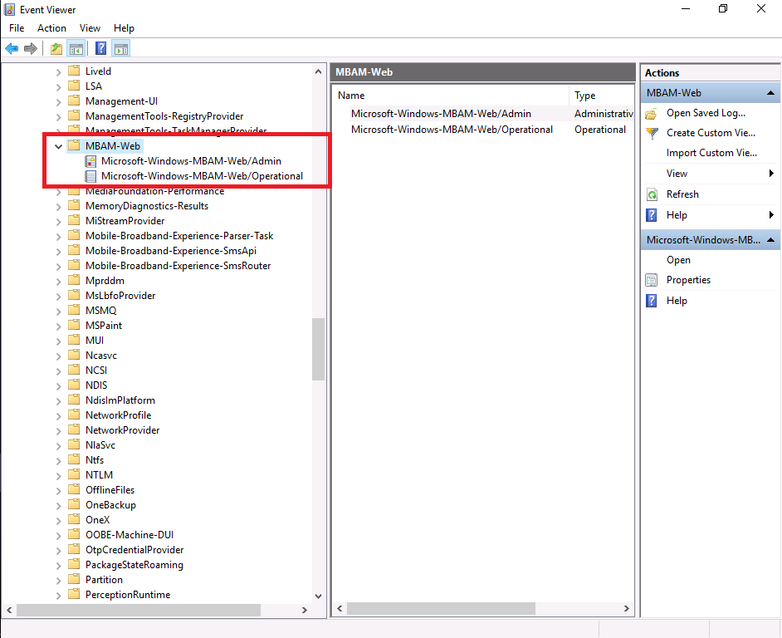Click Properties action link
The width and height of the screenshot is (782, 638).
pyautogui.click(x=688, y=280)
